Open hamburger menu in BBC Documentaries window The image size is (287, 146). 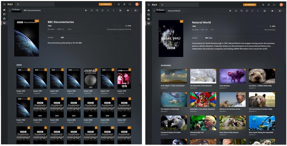pos(4,4)
